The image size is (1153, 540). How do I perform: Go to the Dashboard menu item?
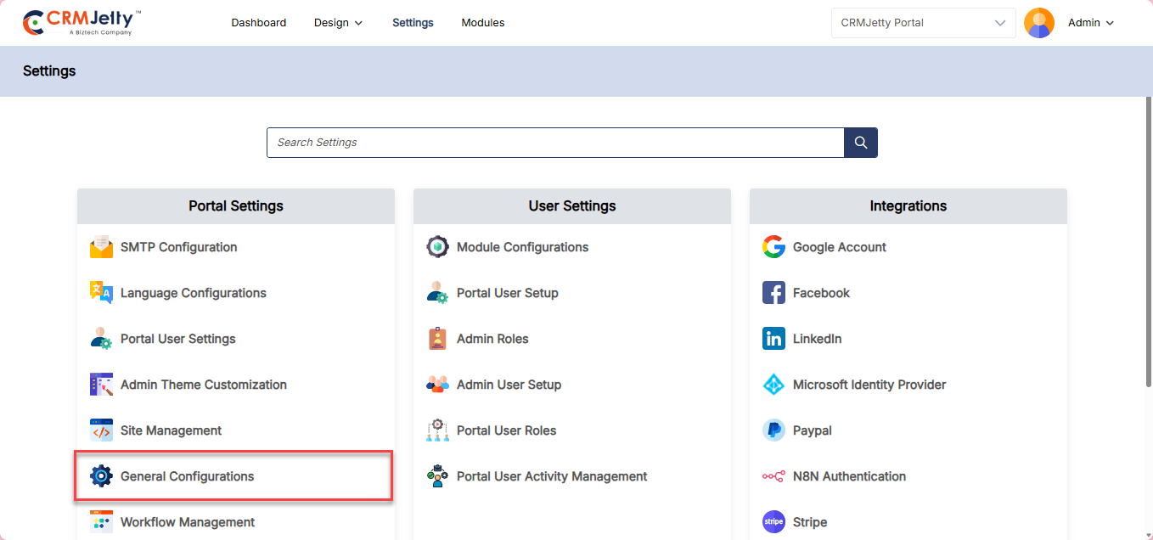pyautogui.click(x=258, y=23)
